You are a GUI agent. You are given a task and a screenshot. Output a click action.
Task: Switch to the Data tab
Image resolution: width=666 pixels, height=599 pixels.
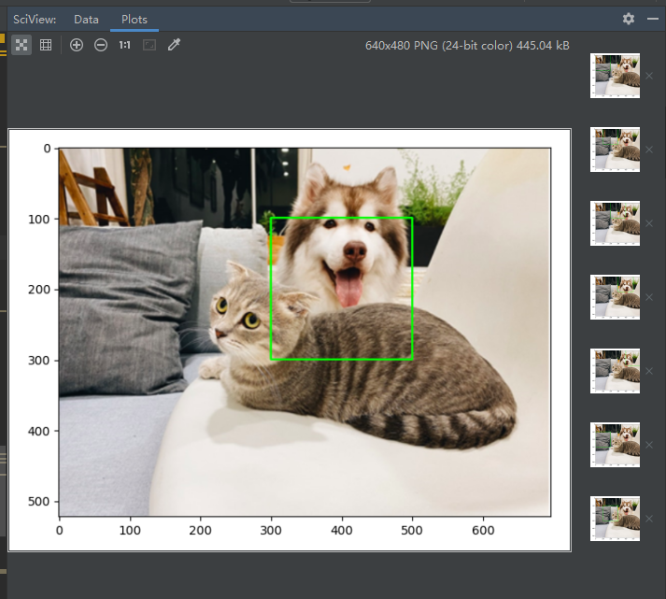[x=86, y=20]
